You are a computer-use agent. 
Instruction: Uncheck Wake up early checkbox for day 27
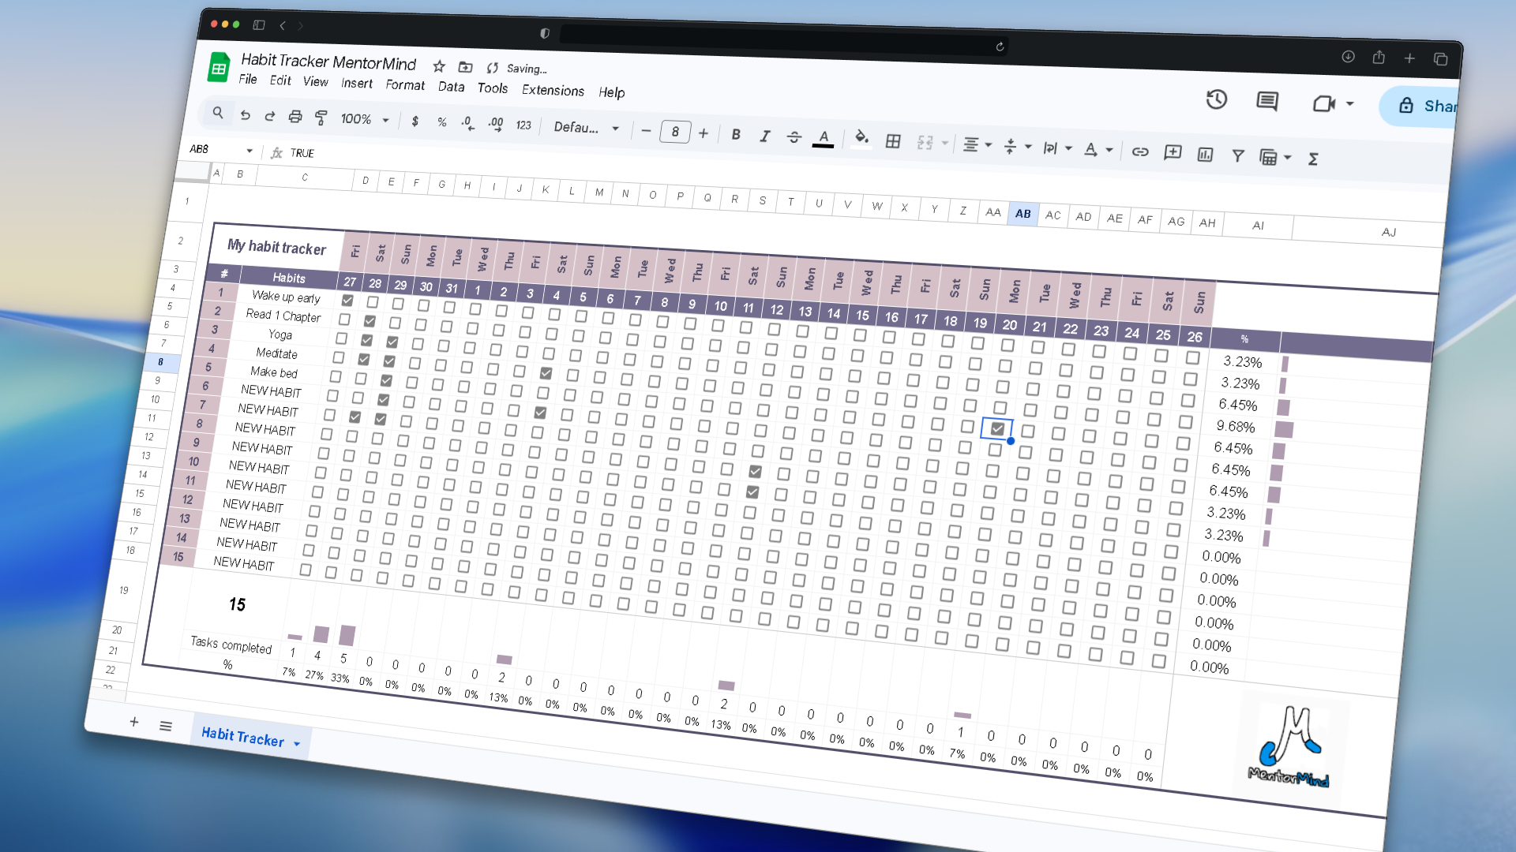pyautogui.click(x=347, y=301)
